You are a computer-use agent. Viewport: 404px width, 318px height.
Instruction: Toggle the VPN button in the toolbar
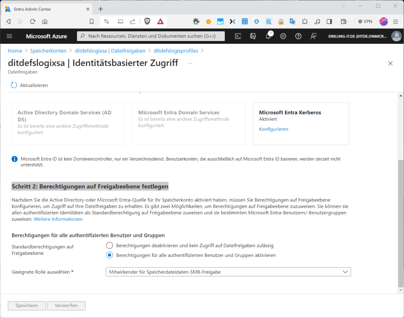pos(365,22)
